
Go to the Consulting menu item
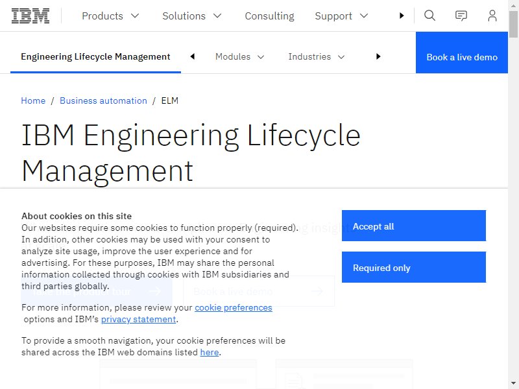[269, 16]
